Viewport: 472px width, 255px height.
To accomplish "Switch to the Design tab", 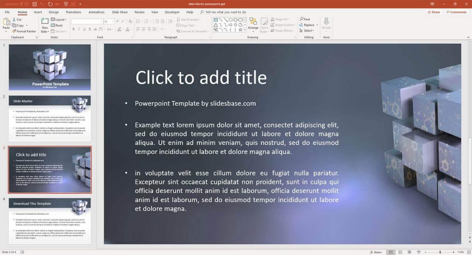I will (53, 12).
